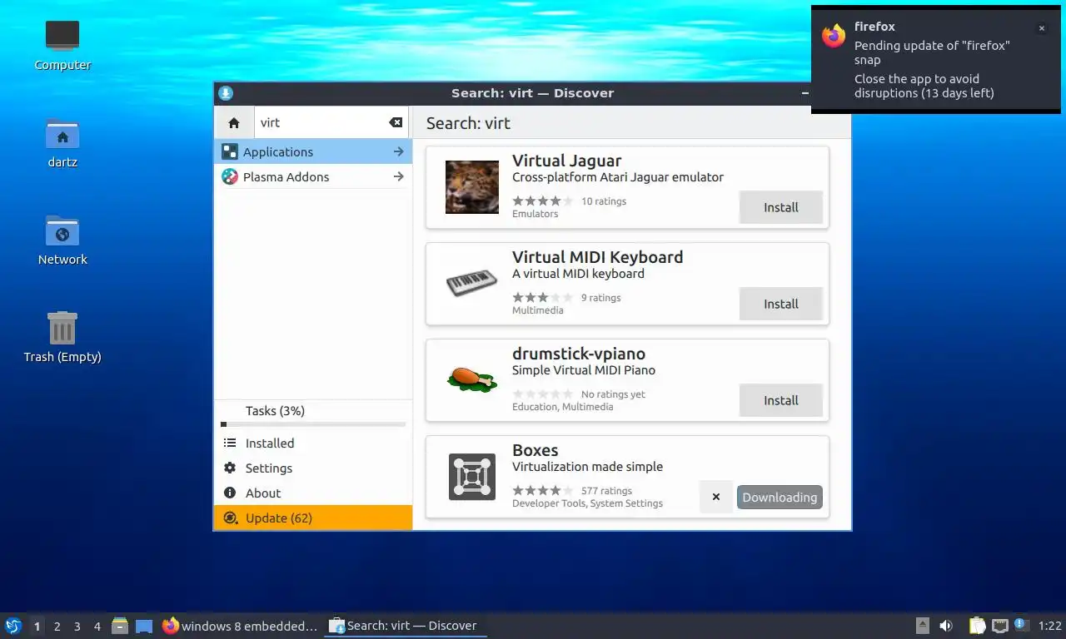Click the Settings gear icon in the sidebar
Viewport: 1066px width, 639px height.
click(x=230, y=468)
